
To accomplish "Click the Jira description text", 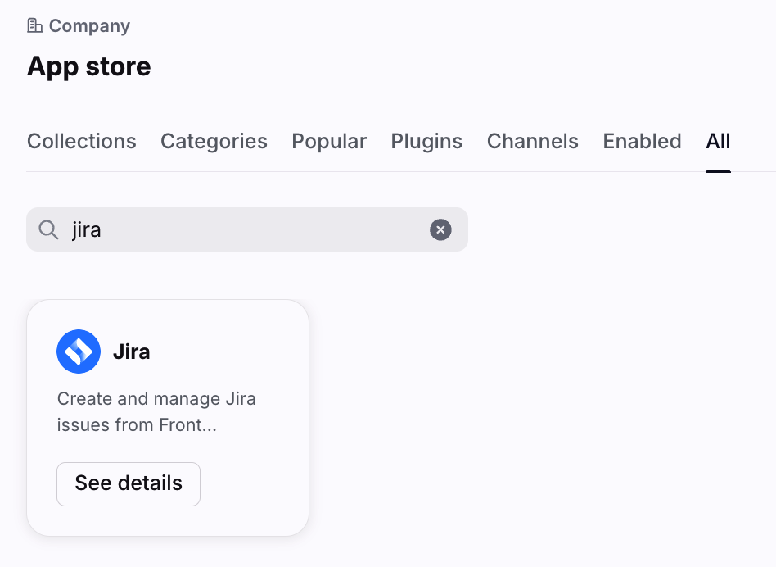I will point(156,411).
